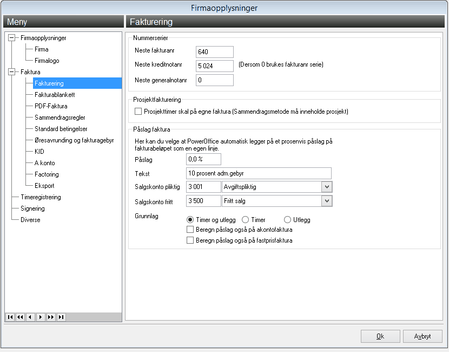Viewport: 449px width, 352px height.
Task: Select Diverse in the menu tree
Action: tap(30, 220)
